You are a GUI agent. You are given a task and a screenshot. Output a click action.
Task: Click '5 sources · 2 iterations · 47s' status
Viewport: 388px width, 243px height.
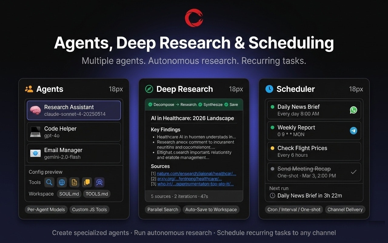(179, 196)
